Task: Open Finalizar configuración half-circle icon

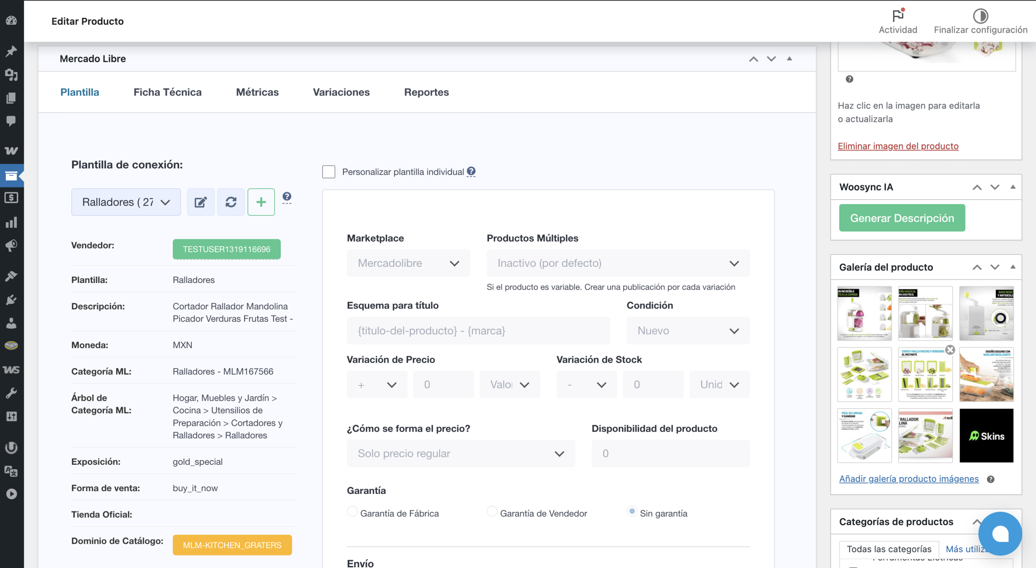Action: click(x=981, y=16)
